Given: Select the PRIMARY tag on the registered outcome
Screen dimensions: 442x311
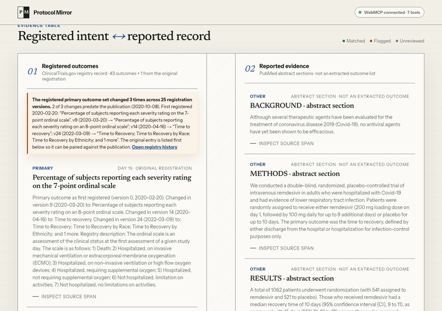Looking at the screenshot, I should pyautogui.click(x=43, y=168).
